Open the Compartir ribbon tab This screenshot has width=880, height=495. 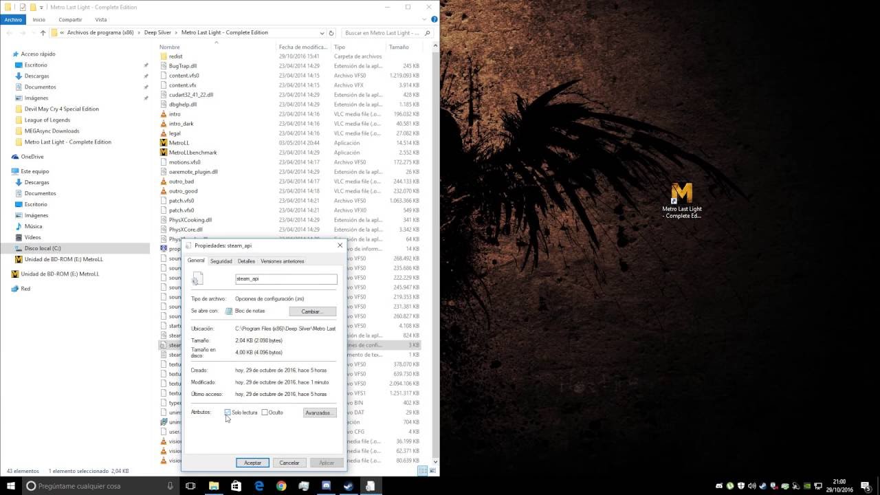(x=70, y=20)
